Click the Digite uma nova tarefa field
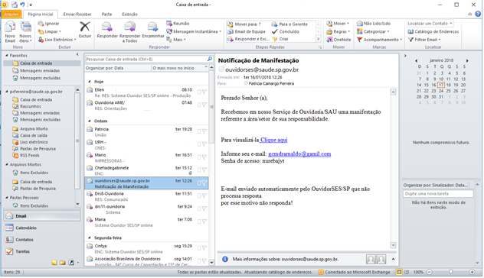 (x=438, y=194)
